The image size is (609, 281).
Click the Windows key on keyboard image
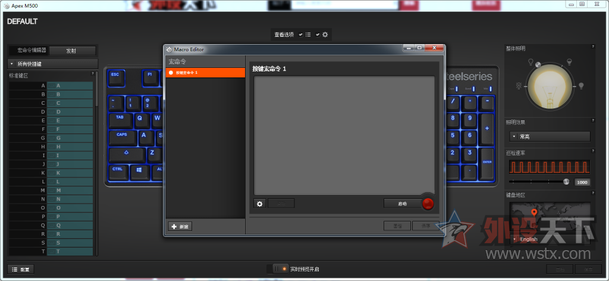(x=139, y=173)
